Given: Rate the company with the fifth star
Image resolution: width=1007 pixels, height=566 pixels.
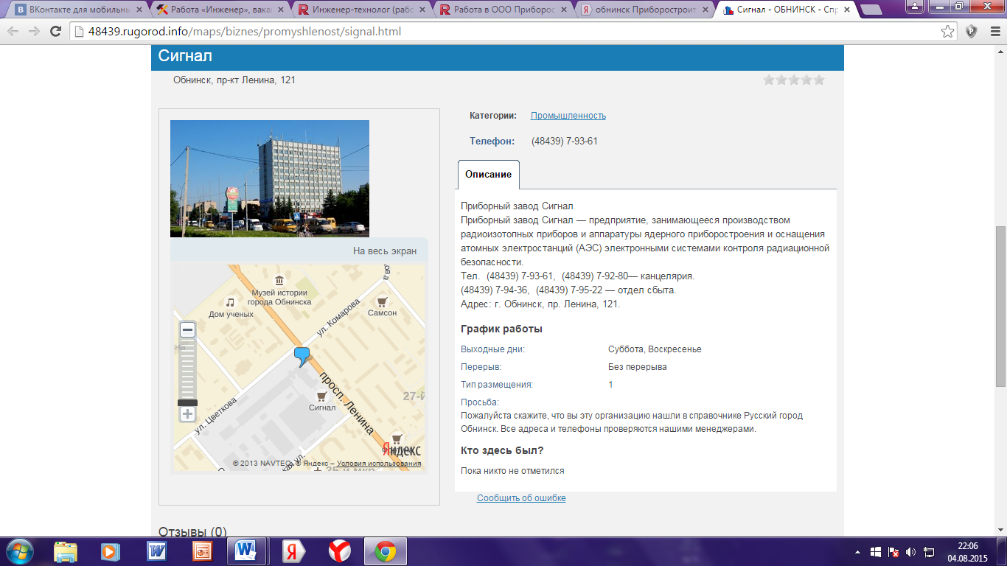Looking at the screenshot, I should [818, 80].
